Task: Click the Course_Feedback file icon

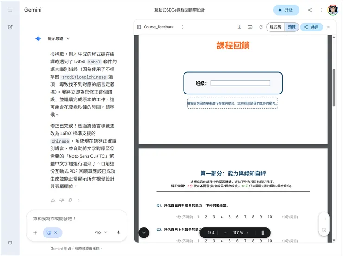Action: pyautogui.click(x=139, y=27)
